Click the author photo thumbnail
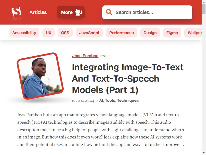Screen dimensions: 206x155 [x=40, y=76]
